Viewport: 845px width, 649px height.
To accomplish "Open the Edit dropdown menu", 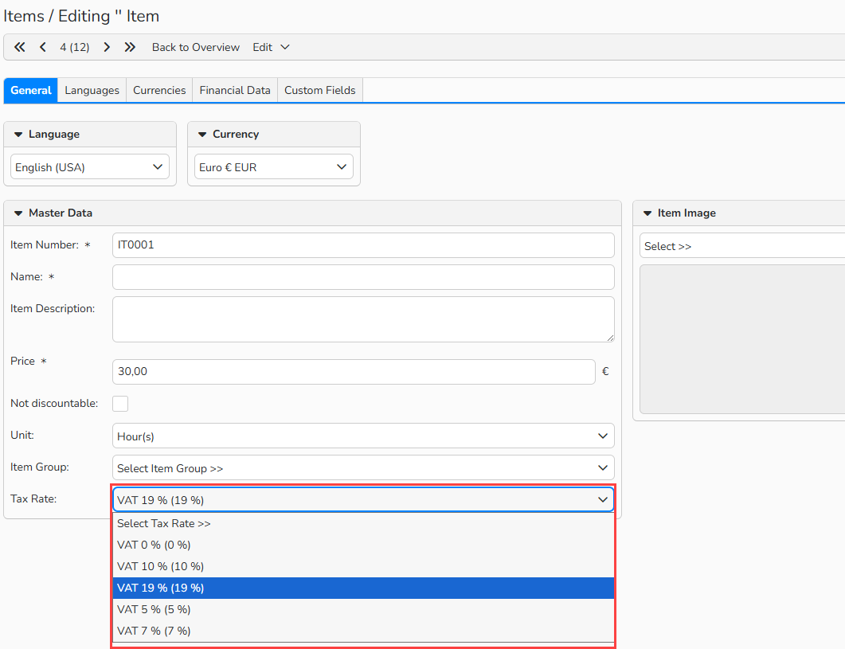I will [271, 48].
